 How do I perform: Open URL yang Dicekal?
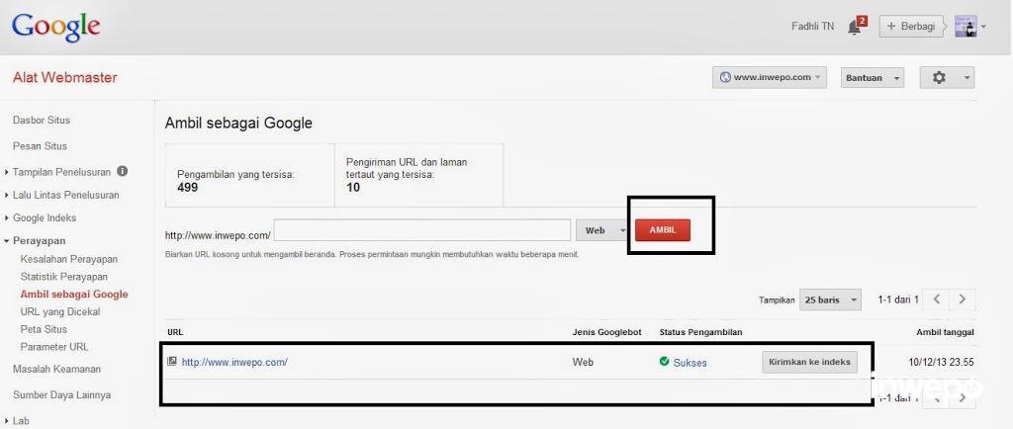(60, 311)
